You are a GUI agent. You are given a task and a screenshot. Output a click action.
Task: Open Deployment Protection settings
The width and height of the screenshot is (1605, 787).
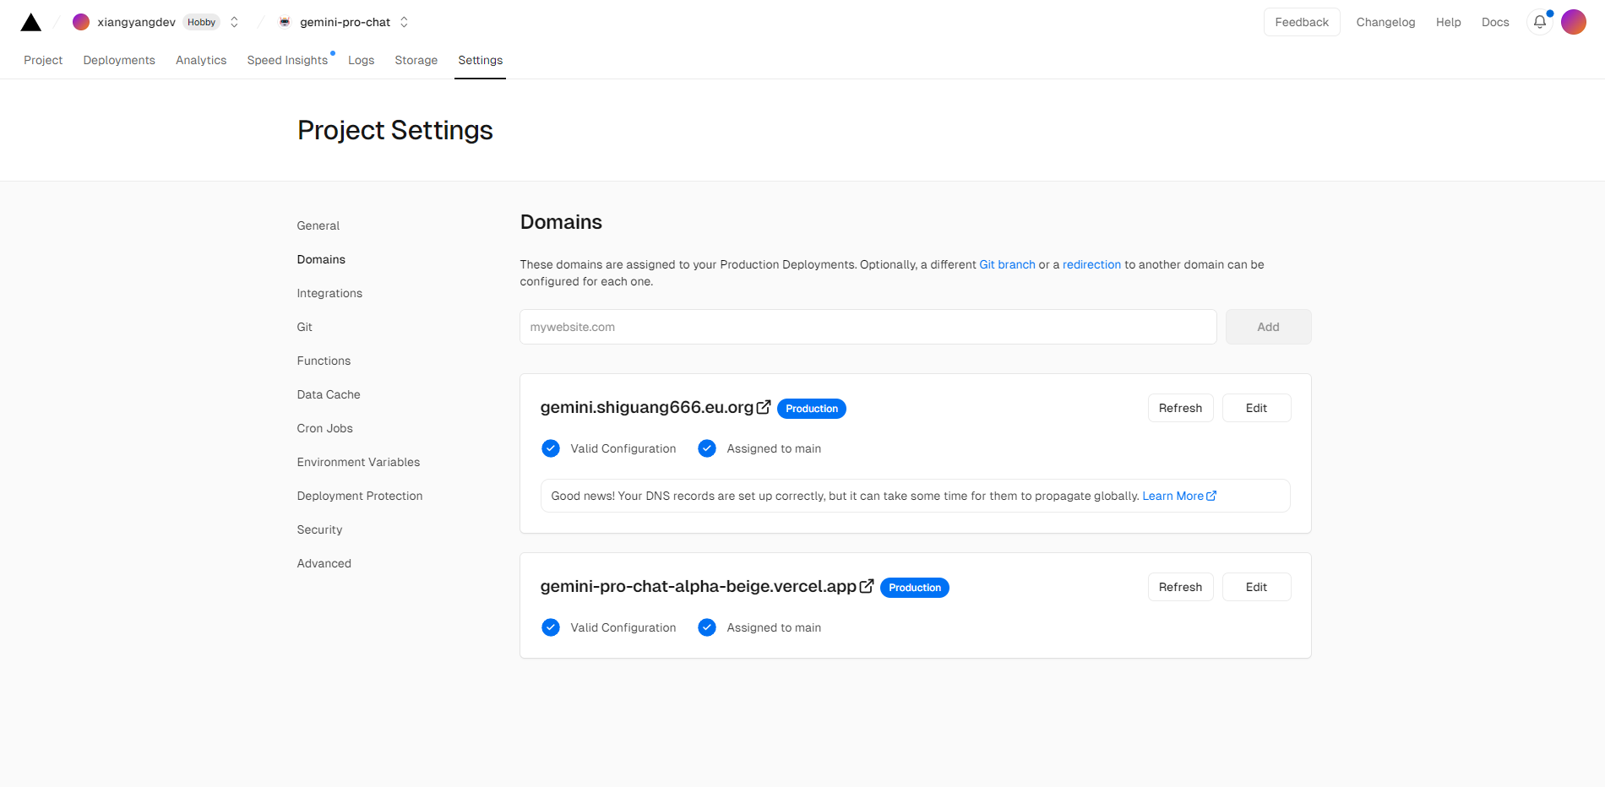pyautogui.click(x=360, y=496)
